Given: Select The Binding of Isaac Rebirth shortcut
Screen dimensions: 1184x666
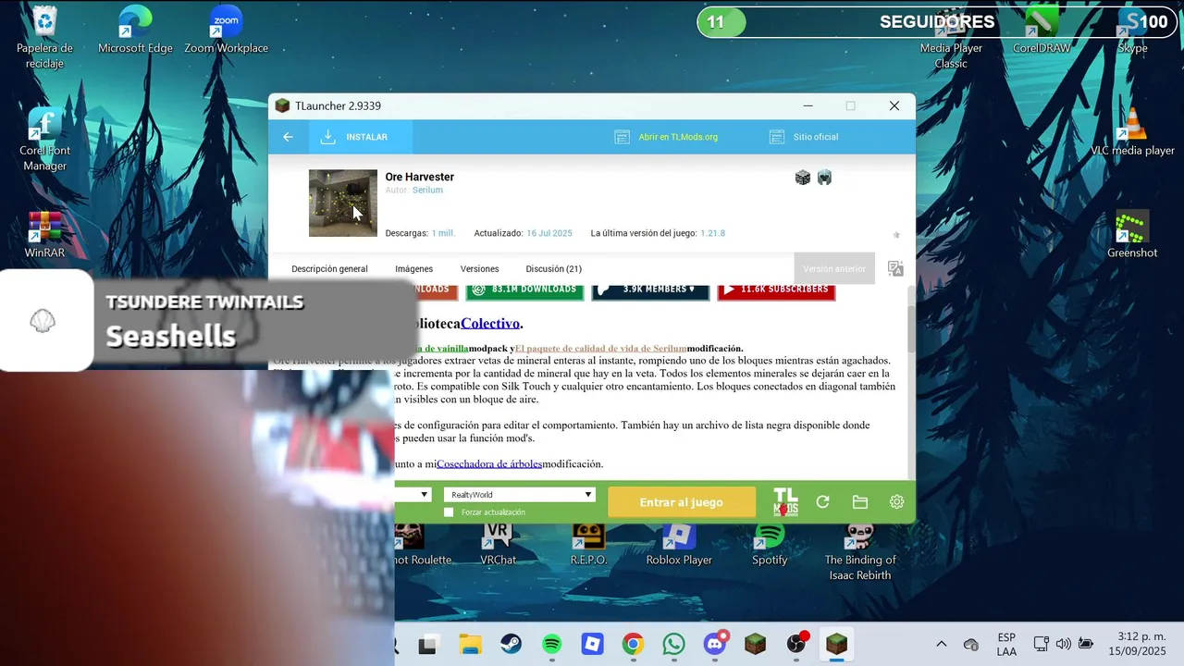Looking at the screenshot, I should pyautogui.click(x=860, y=552).
